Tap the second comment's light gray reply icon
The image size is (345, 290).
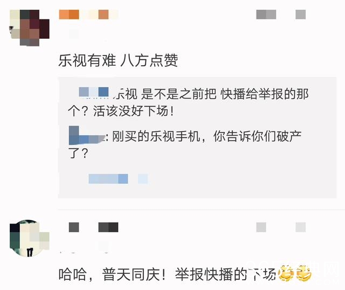coord(261,227)
